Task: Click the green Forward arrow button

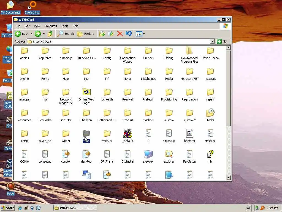Action: [38, 34]
